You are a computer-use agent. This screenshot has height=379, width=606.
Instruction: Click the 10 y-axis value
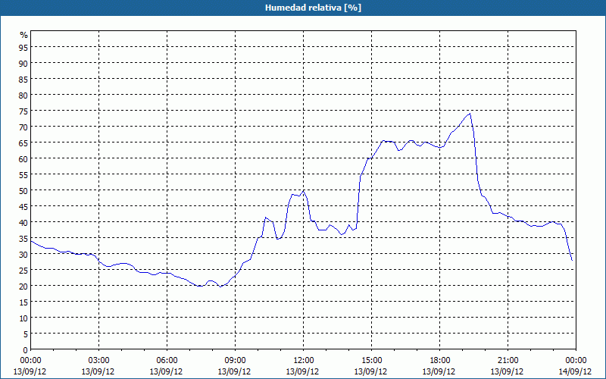pyautogui.click(x=23, y=318)
